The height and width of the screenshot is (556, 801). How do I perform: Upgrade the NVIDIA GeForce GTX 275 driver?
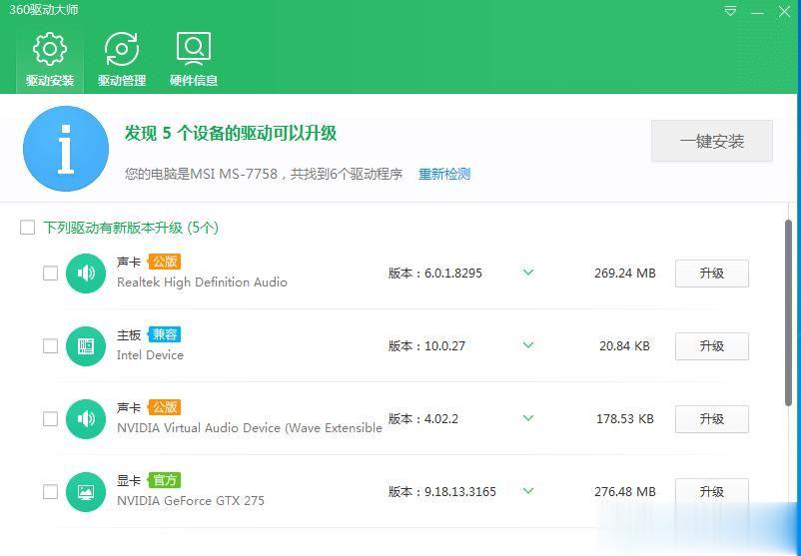tap(711, 492)
